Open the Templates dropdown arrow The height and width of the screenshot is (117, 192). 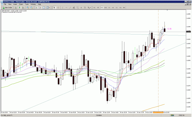coord(49,8)
